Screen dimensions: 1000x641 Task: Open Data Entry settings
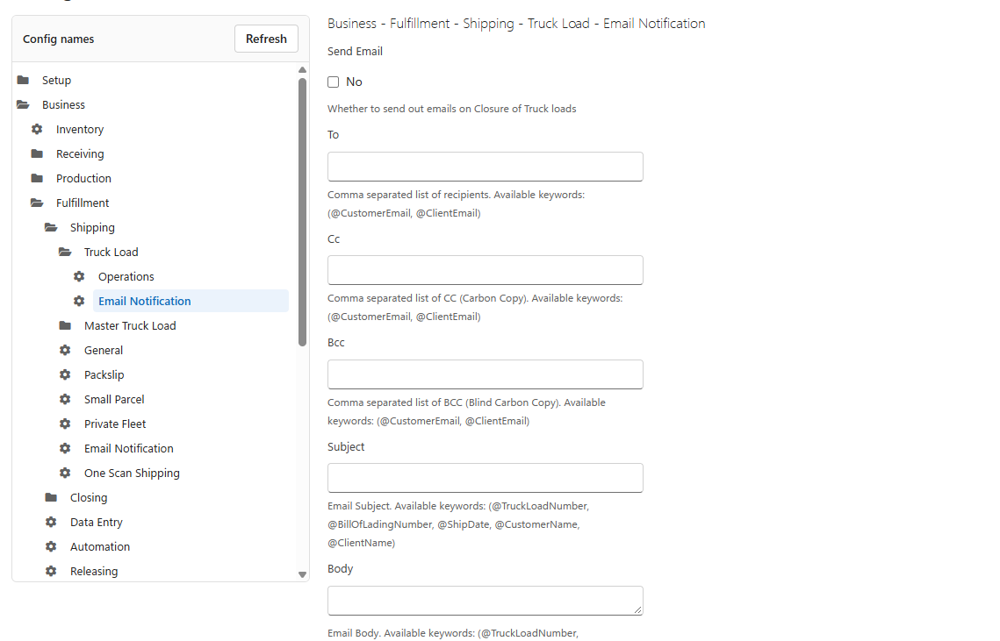click(x=97, y=522)
